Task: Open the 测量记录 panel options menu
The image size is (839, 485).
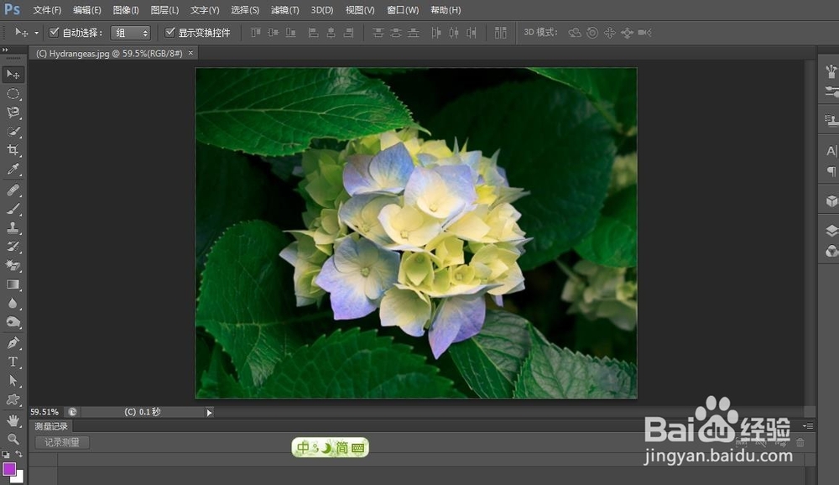Action: click(x=808, y=426)
